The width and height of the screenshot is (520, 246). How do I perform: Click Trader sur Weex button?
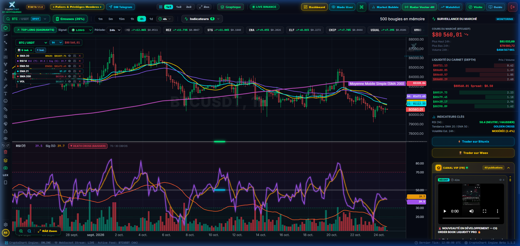[x=473, y=153]
